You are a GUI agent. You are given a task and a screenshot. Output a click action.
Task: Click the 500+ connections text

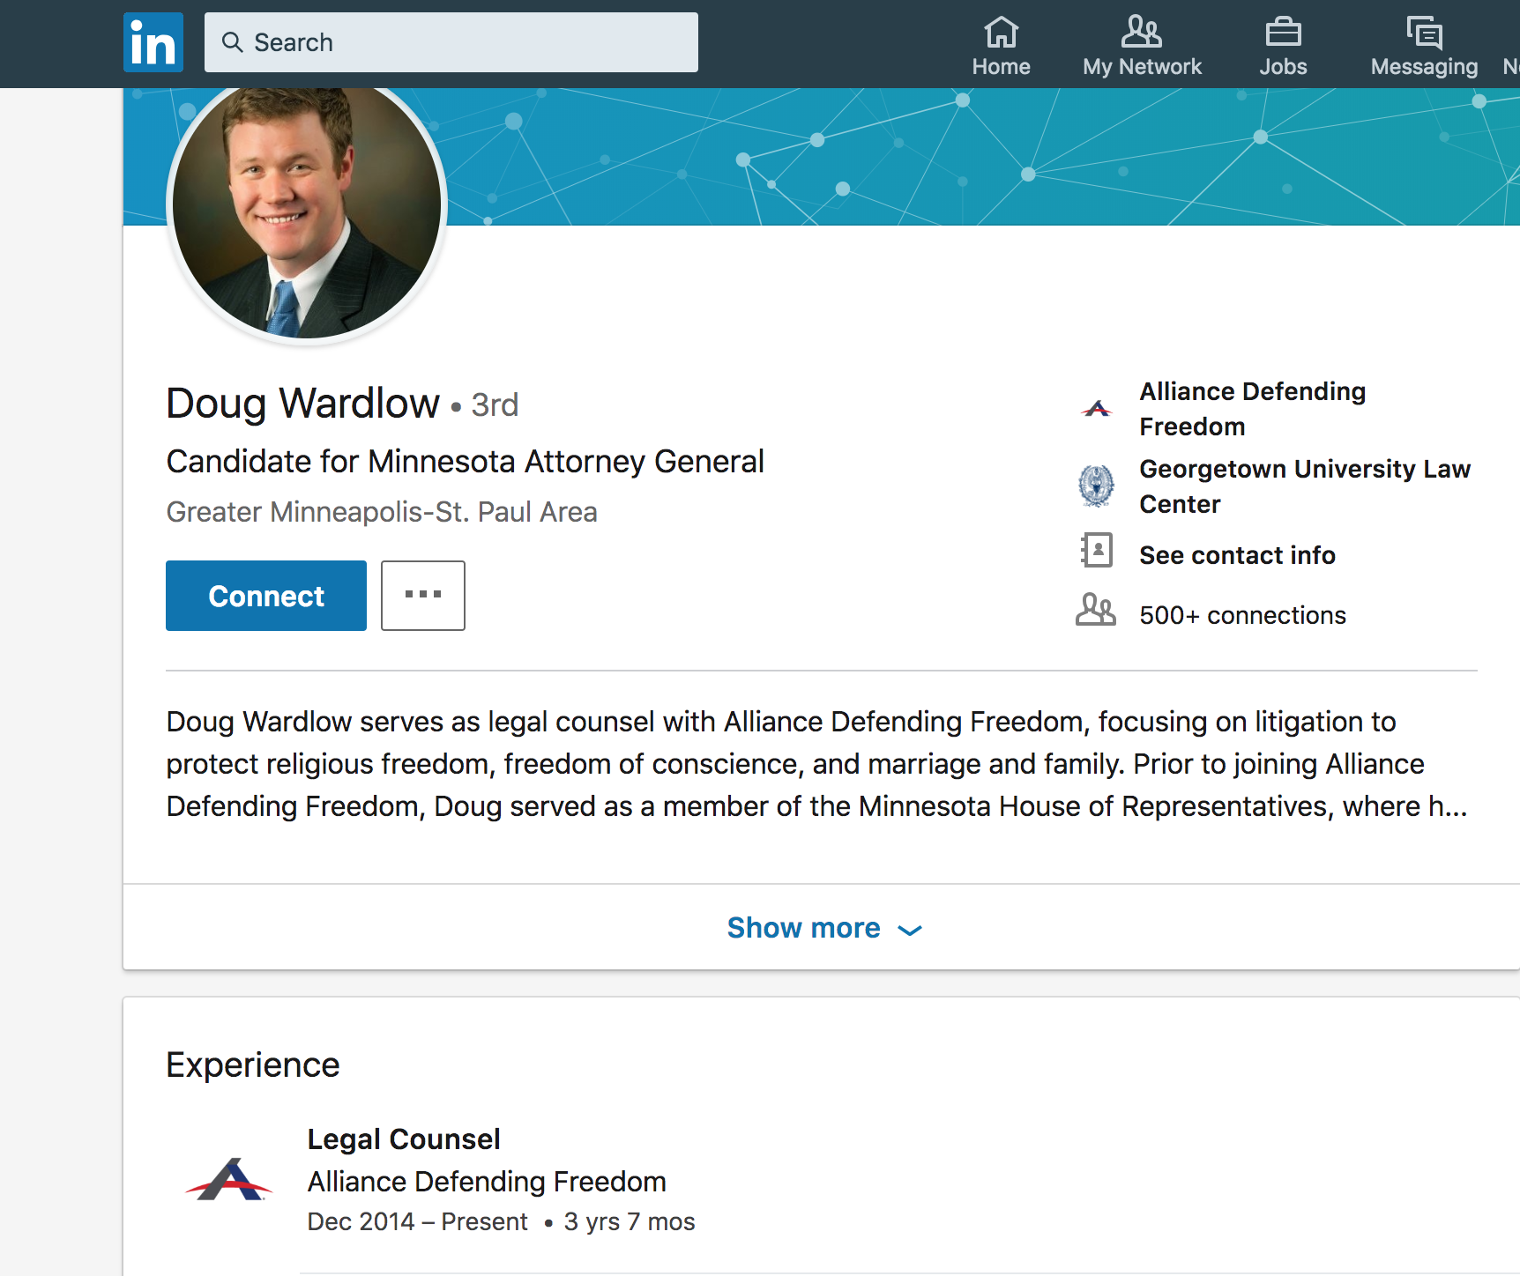pyautogui.click(x=1242, y=615)
